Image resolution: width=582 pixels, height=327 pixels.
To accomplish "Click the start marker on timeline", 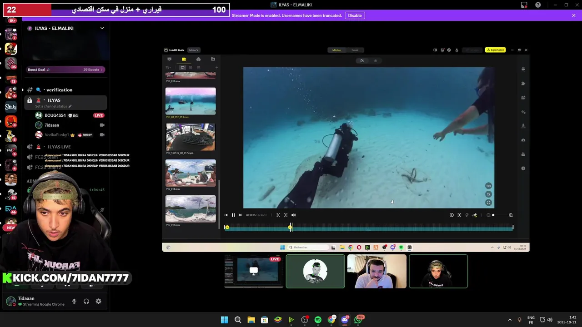I will (227, 228).
